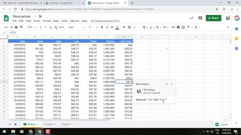241x135 pixels.
Task: Click the Filter icon
Action: 188,27
